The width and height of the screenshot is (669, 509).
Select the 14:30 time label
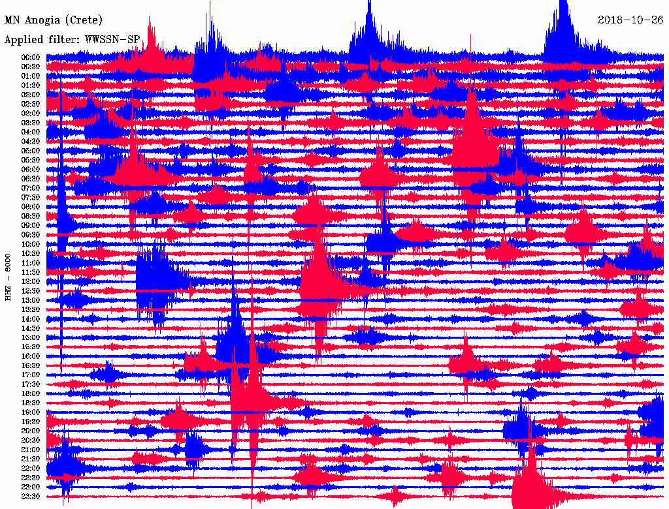pyautogui.click(x=31, y=329)
